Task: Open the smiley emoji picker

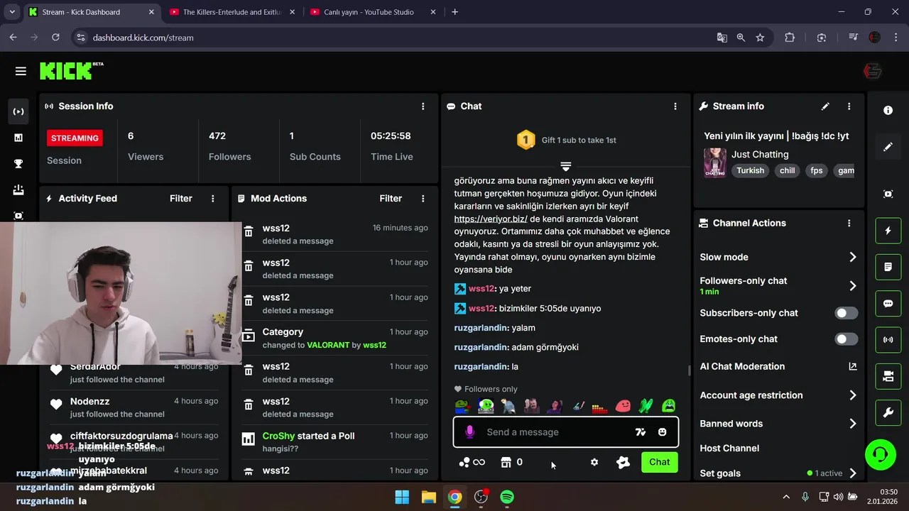Action: (663, 432)
